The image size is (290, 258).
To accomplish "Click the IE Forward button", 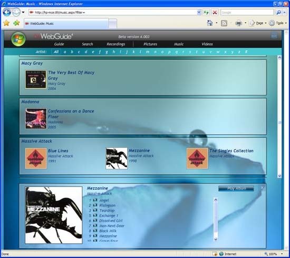I will [16, 13].
